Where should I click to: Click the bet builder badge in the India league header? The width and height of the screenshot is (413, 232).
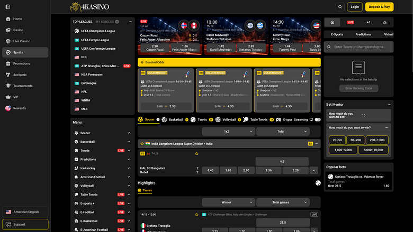click(x=310, y=144)
